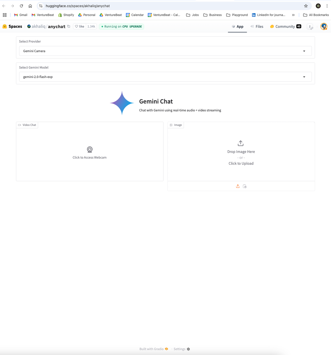Open the browser home page
Viewport: 331px width, 355px height.
[x=30, y=6]
